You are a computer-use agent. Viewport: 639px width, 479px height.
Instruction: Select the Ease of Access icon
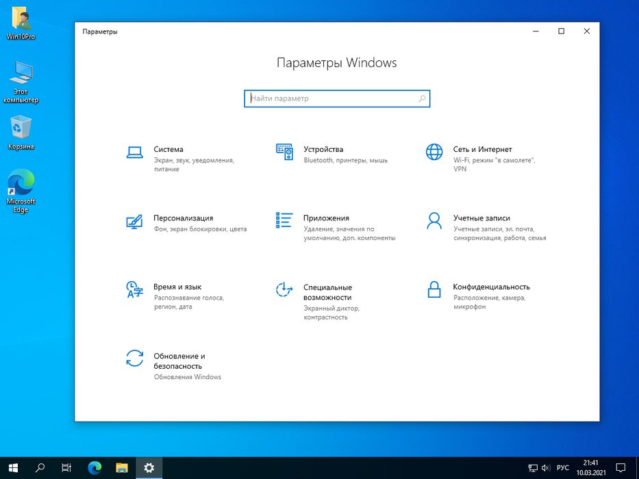[284, 289]
